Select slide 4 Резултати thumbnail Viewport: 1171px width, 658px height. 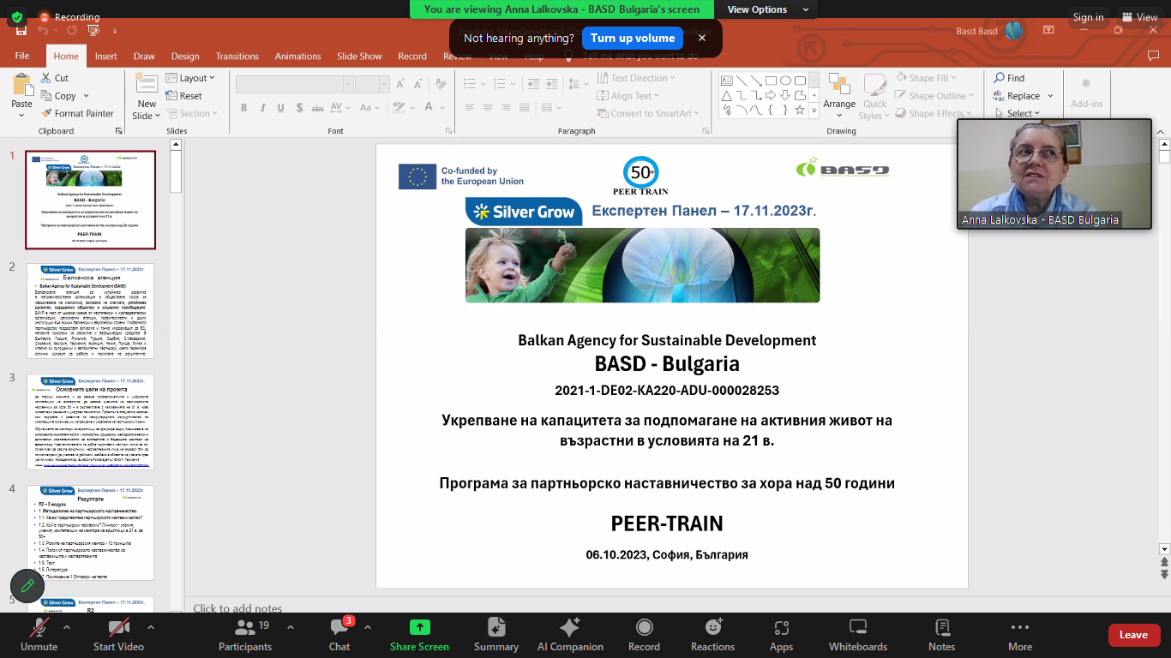point(90,533)
